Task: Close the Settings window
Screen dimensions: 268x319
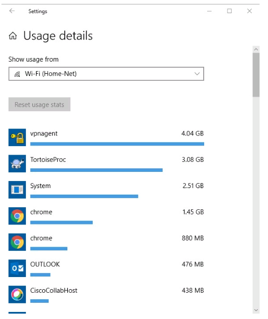Action: (249, 11)
